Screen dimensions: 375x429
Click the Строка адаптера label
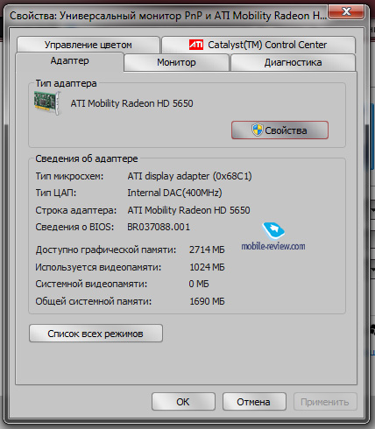pyautogui.click(x=76, y=210)
